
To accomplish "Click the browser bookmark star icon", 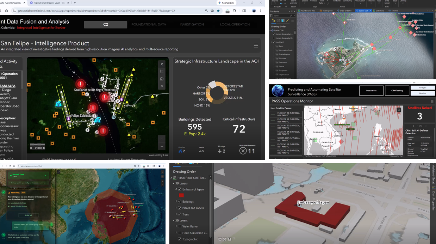I will pyautogui.click(x=218, y=11).
